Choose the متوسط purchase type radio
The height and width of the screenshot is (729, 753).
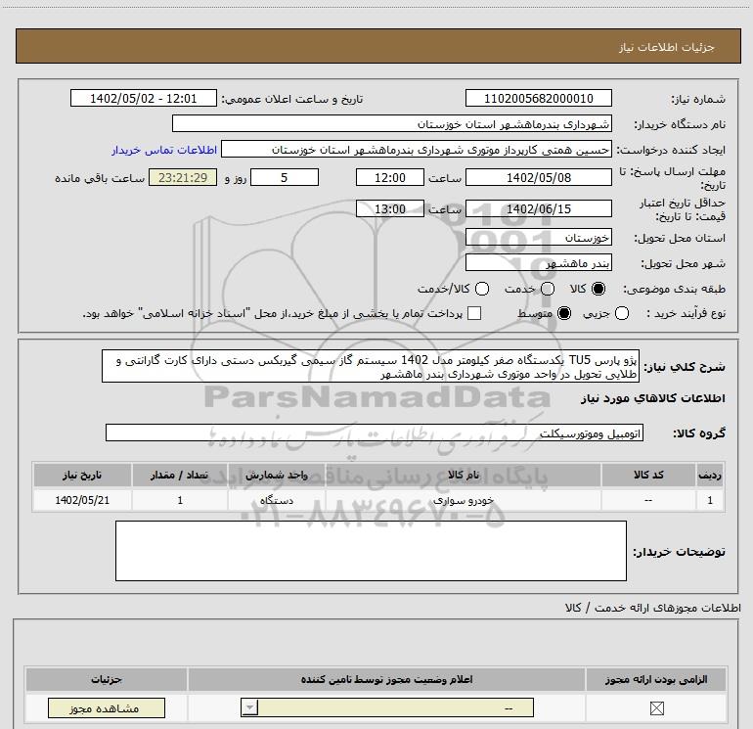coord(564,313)
